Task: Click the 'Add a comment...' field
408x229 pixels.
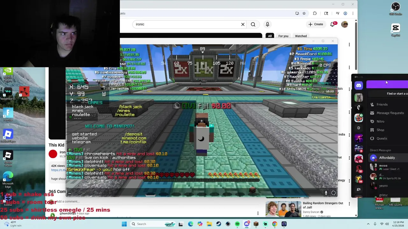Action: tap(69, 201)
